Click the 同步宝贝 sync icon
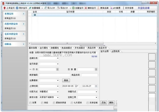This screenshot has height=112, width=159. [x=17, y=8]
